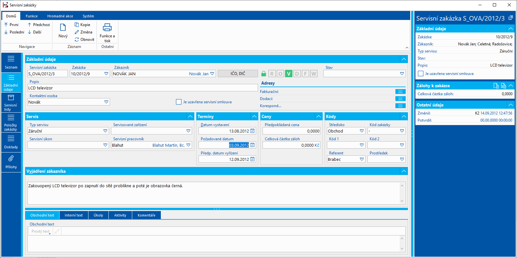Open the Zákazník dropdown

pos(212,74)
